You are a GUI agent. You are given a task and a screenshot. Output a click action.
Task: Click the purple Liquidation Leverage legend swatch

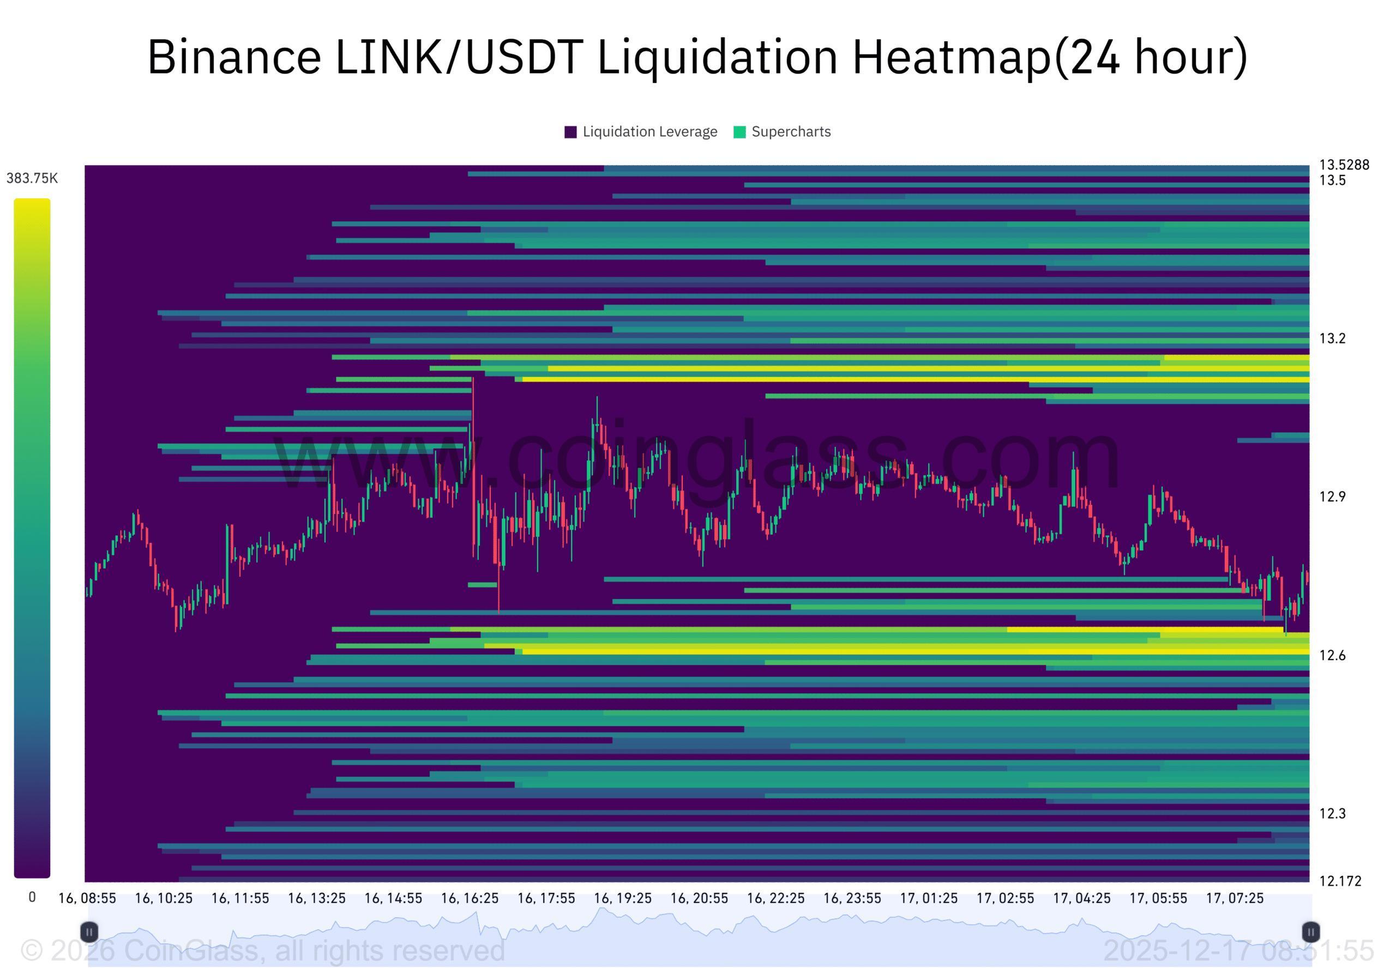click(x=572, y=132)
